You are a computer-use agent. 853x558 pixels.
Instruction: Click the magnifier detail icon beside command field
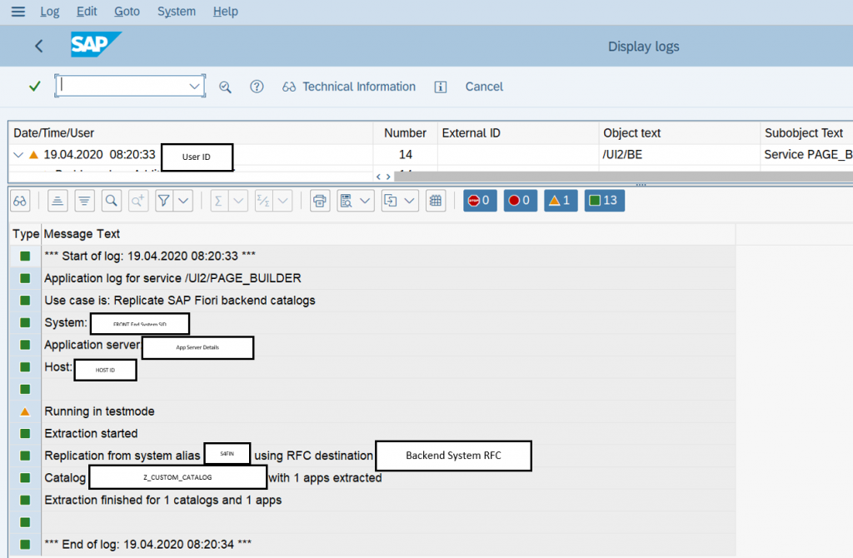(x=225, y=87)
